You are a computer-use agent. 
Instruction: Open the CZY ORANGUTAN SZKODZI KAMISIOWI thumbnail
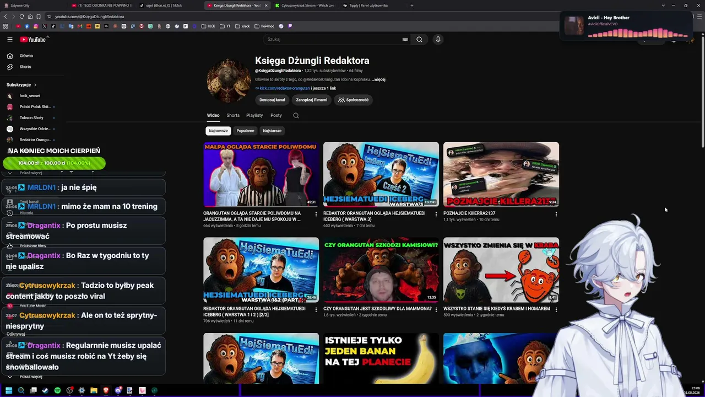[x=381, y=270]
